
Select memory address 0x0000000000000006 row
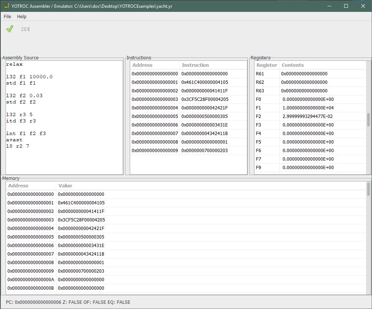186,246
